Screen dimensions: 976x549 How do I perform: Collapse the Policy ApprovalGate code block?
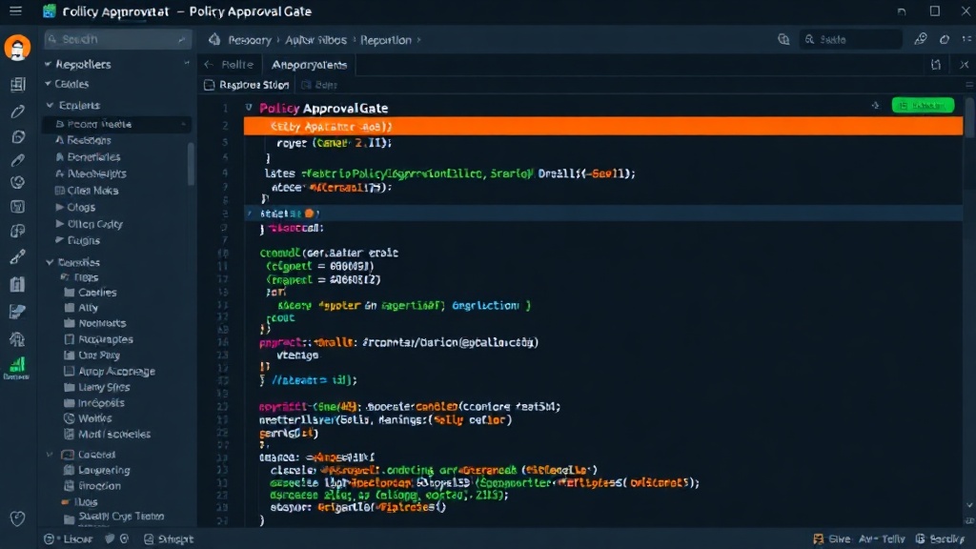(x=249, y=107)
